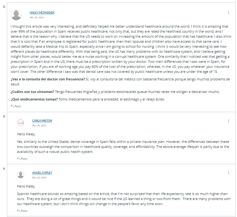Click the date under Carla Milton's name
Viewport: 237px width, 217px height.
tap(39, 125)
